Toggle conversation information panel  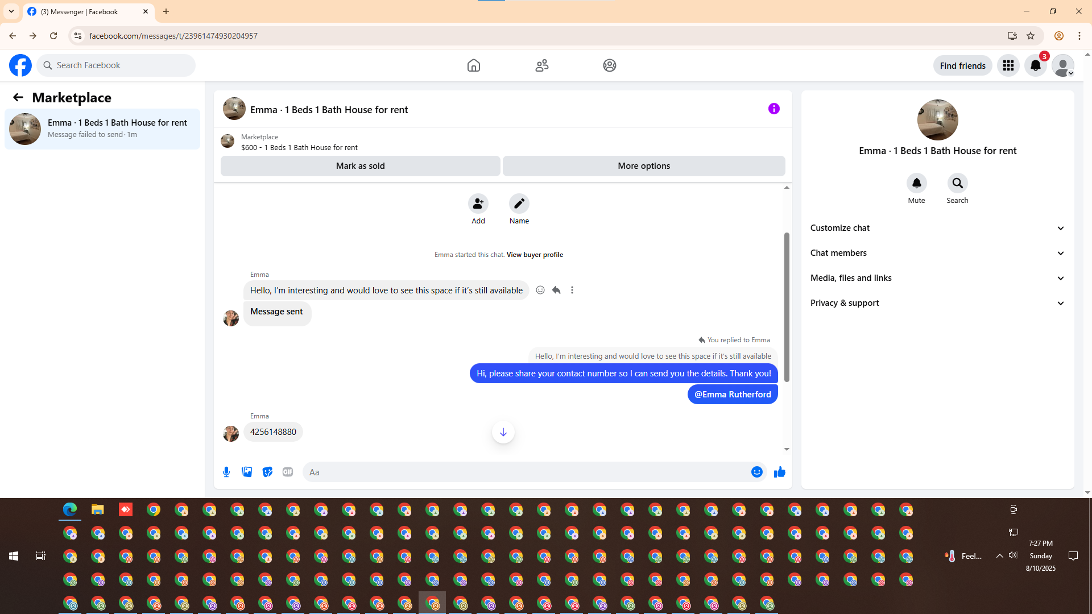773,109
